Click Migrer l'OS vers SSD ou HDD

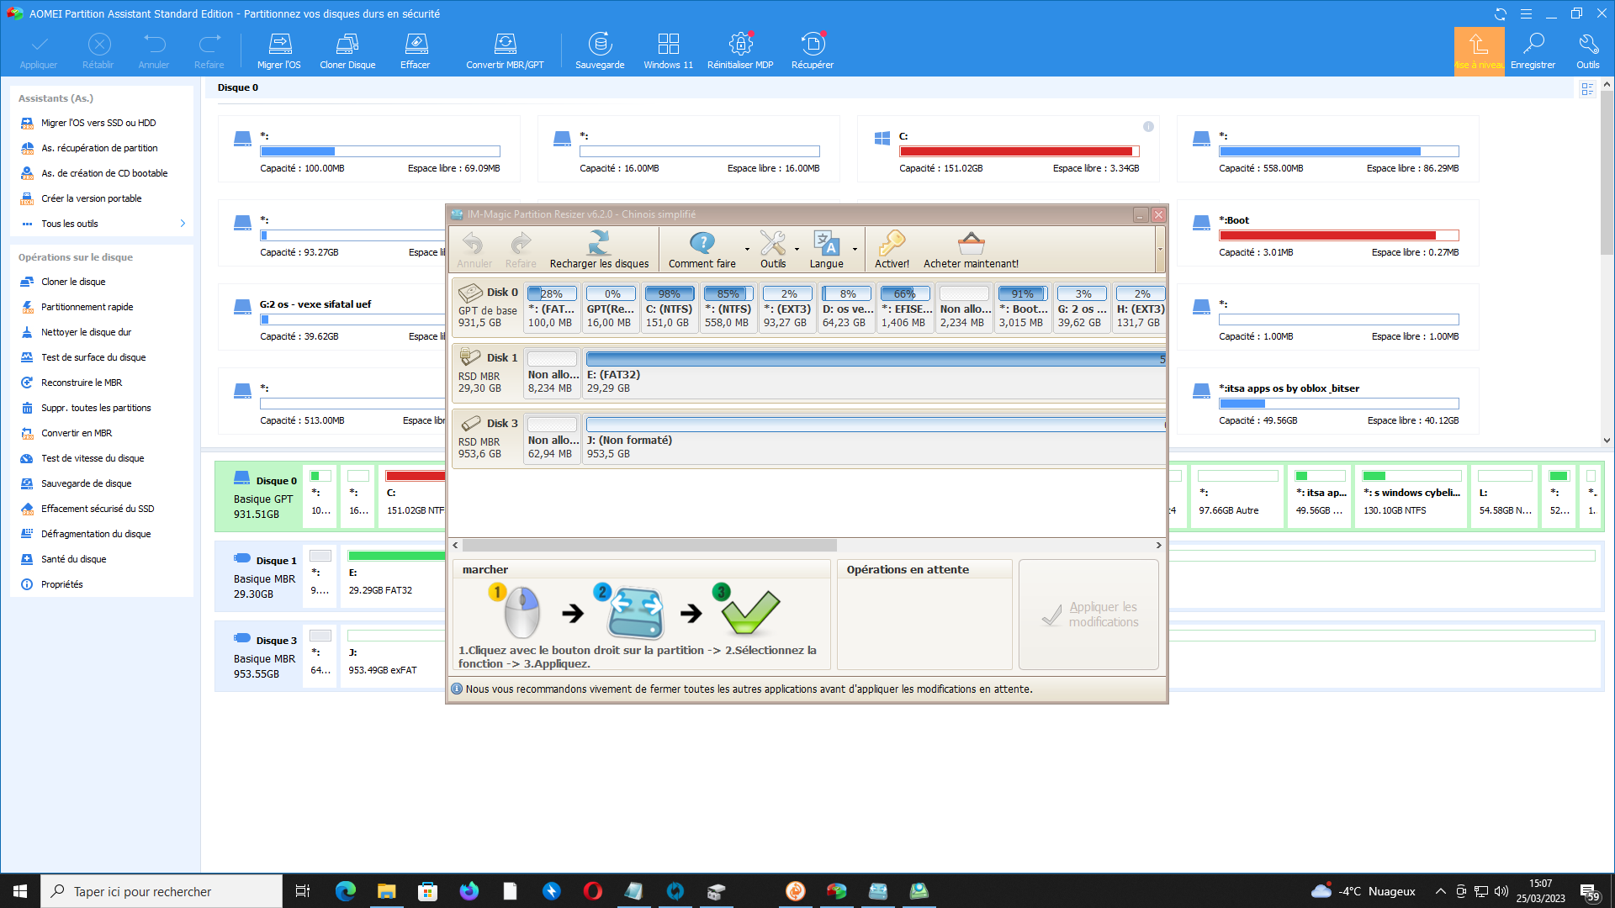[98, 123]
